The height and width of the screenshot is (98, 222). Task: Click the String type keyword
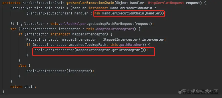[16, 24]
